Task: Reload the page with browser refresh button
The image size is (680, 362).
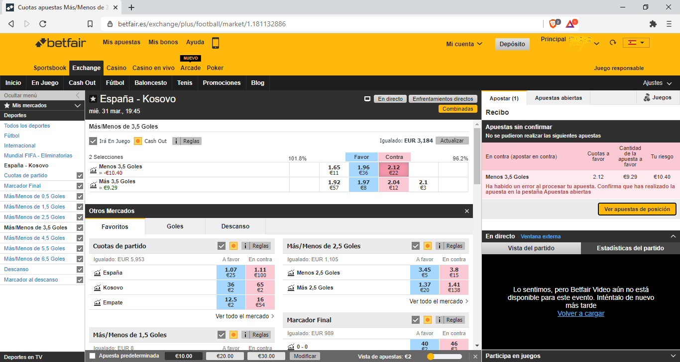Action: pos(43,24)
